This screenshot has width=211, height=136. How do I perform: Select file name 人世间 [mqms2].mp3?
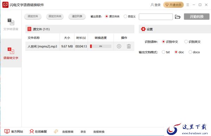(42, 46)
